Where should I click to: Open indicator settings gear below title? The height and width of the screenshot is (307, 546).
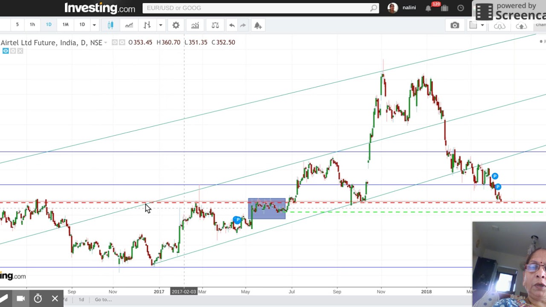[x=13, y=51]
